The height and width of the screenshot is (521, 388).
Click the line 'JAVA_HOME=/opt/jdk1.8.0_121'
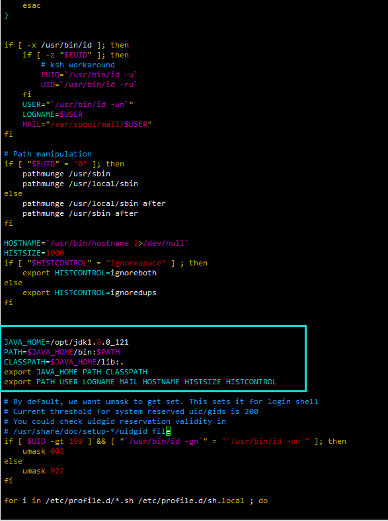pyautogui.click(x=66, y=342)
